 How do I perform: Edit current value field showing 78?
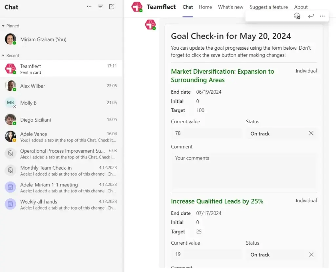click(206, 133)
